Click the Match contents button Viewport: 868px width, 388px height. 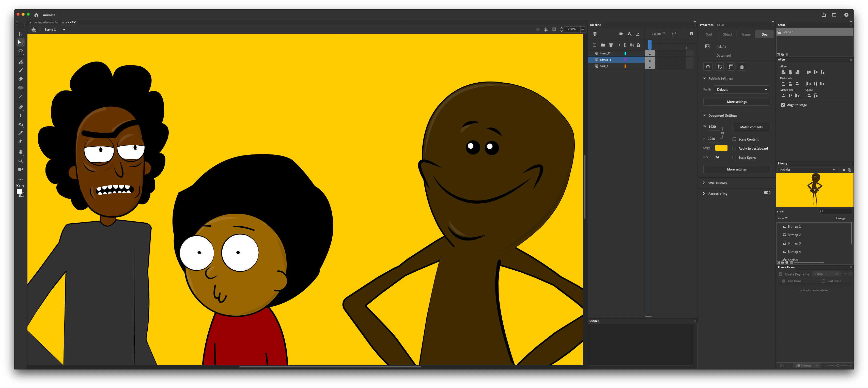[751, 127]
